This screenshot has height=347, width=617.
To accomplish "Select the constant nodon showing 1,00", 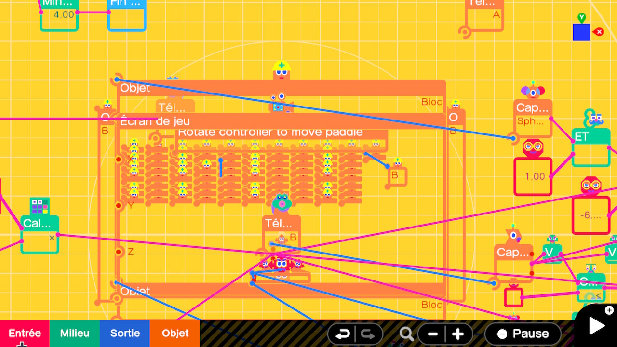I will tap(533, 176).
